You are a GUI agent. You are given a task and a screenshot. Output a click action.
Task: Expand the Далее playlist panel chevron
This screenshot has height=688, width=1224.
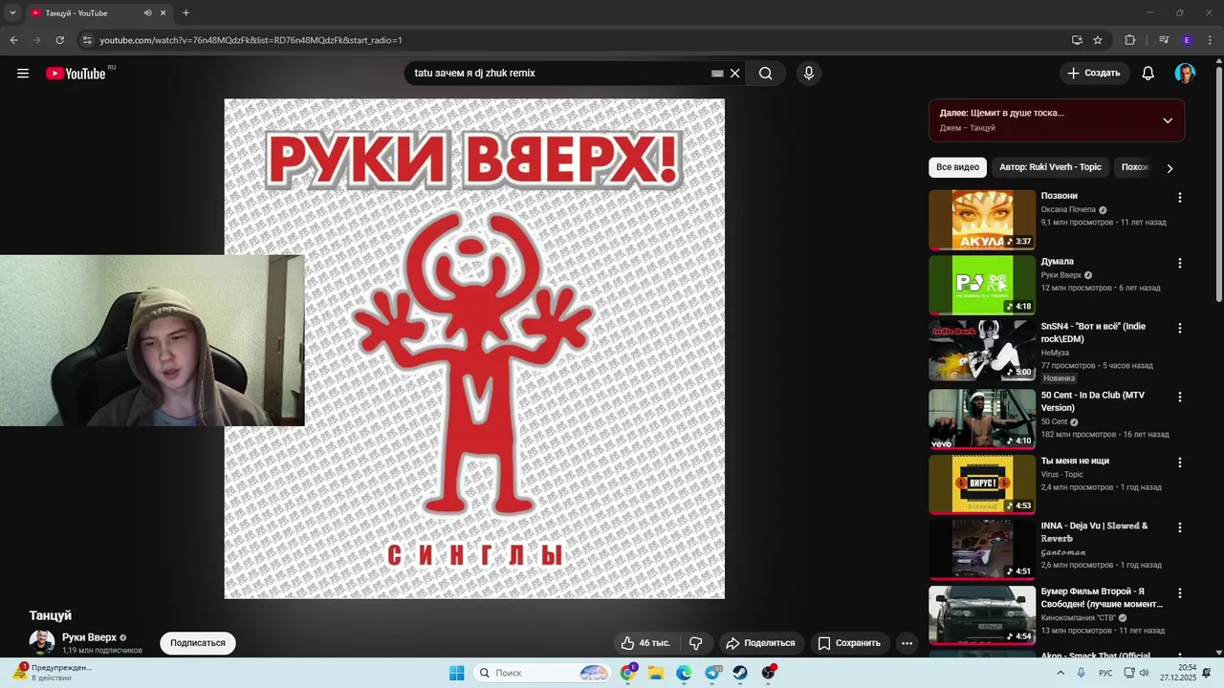(x=1168, y=120)
